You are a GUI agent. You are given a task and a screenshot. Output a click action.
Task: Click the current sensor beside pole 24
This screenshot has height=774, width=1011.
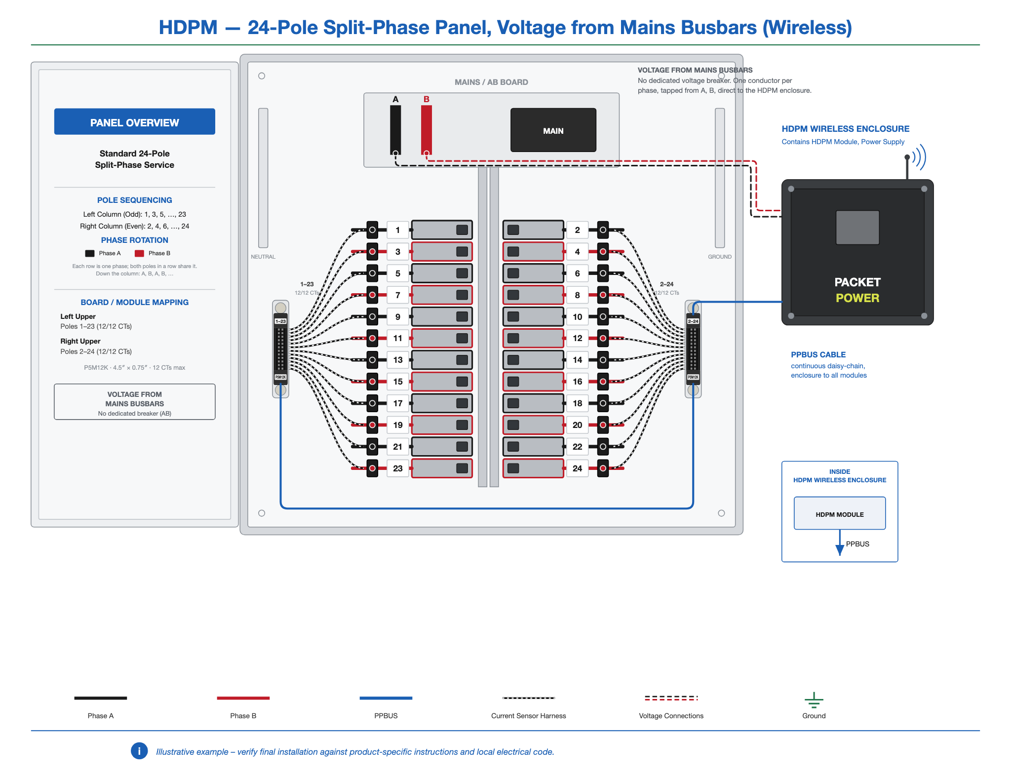(603, 468)
